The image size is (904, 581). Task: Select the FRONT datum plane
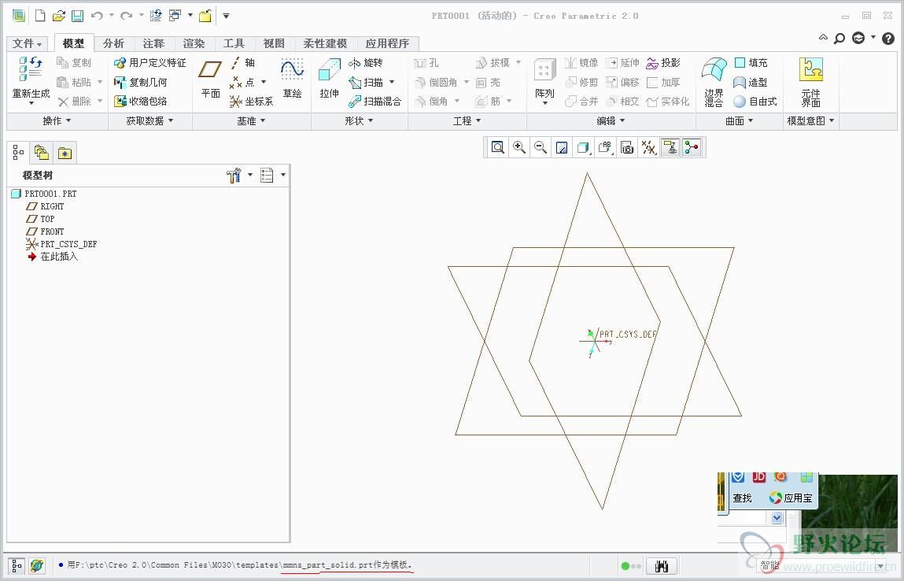(x=46, y=232)
